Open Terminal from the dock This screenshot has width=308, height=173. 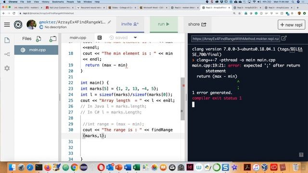click(x=38, y=167)
